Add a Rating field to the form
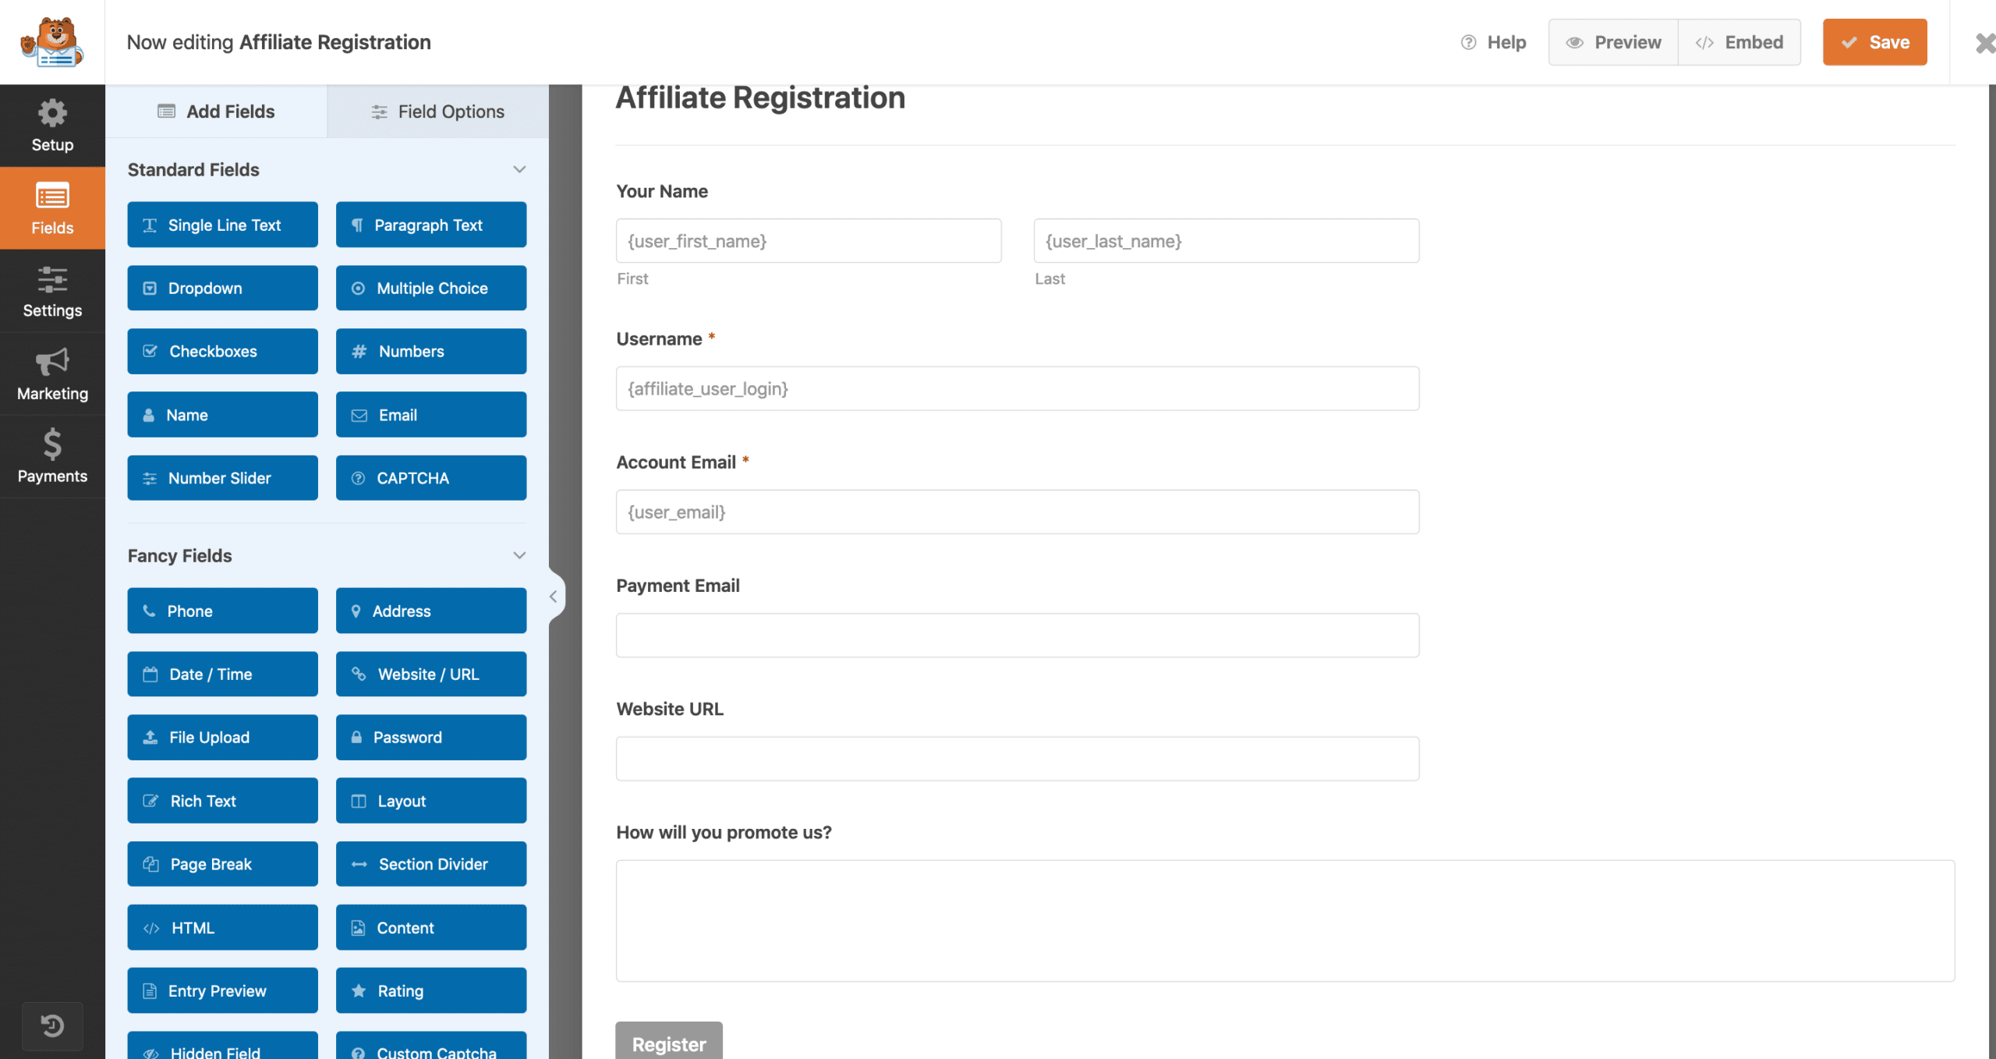The height and width of the screenshot is (1059, 1996). [430, 990]
